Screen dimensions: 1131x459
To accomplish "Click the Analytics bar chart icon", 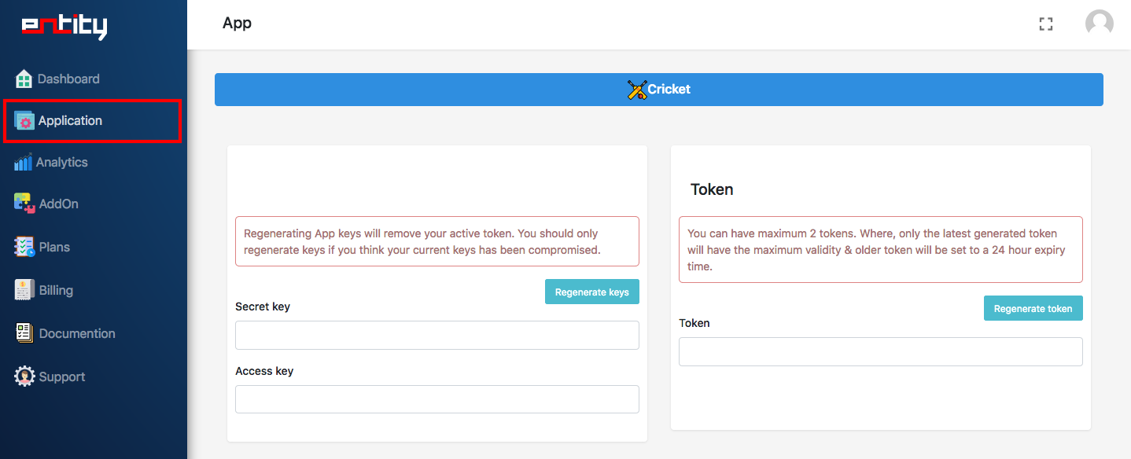I will point(24,163).
